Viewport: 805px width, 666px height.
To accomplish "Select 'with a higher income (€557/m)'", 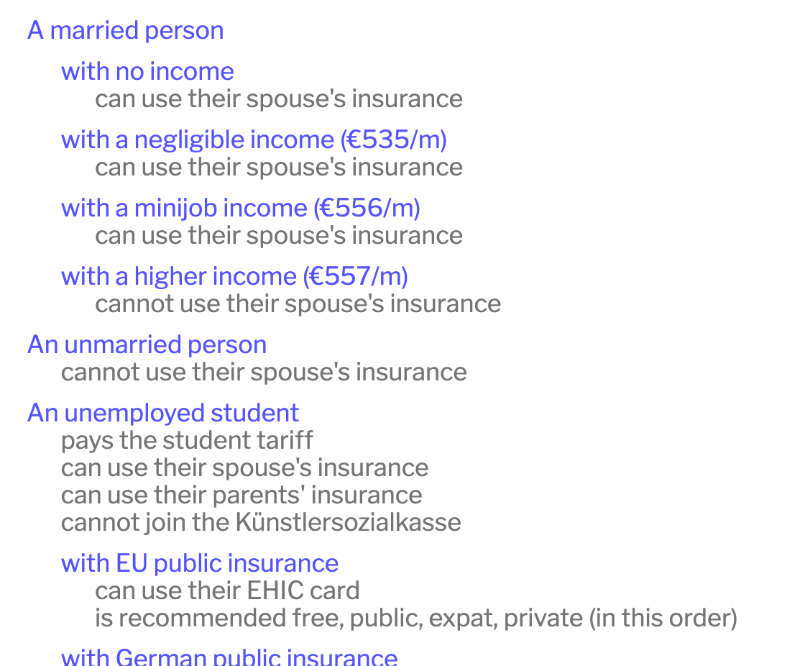I will click(234, 276).
